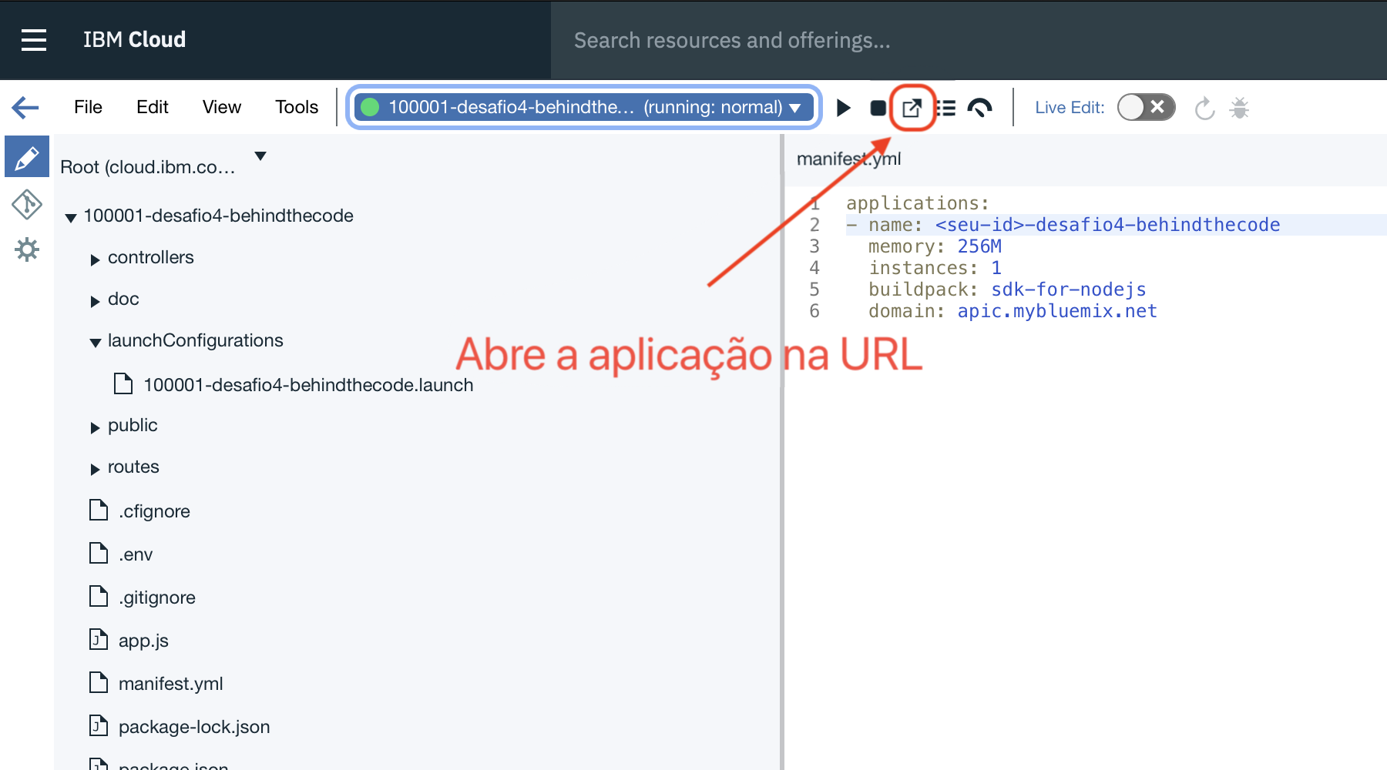
Task: Click the applications: first line
Action: point(918,203)
